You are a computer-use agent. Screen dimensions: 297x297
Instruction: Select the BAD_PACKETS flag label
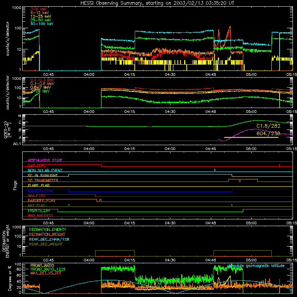coord(40,215)
